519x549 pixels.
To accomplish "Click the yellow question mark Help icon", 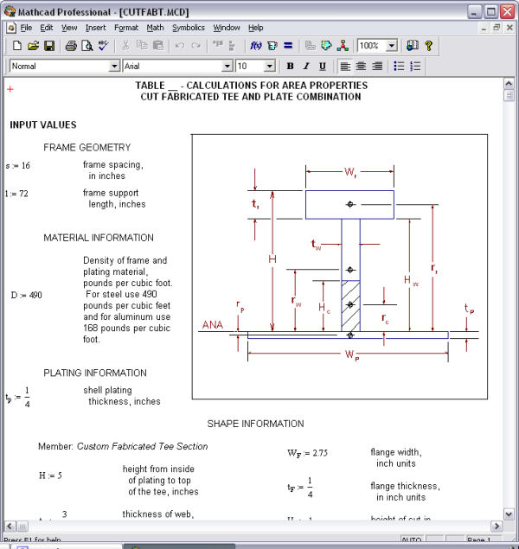I will coord(428,46).
